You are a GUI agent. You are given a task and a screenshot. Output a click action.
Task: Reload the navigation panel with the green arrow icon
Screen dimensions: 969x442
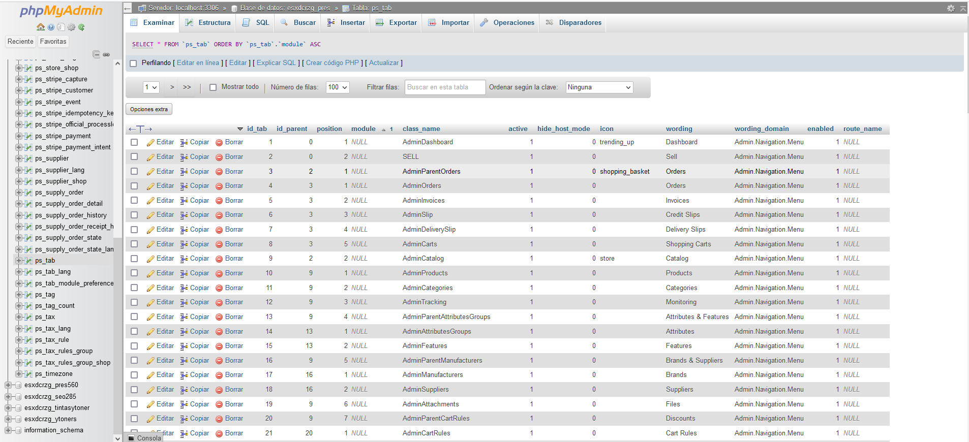coord(81,27)
